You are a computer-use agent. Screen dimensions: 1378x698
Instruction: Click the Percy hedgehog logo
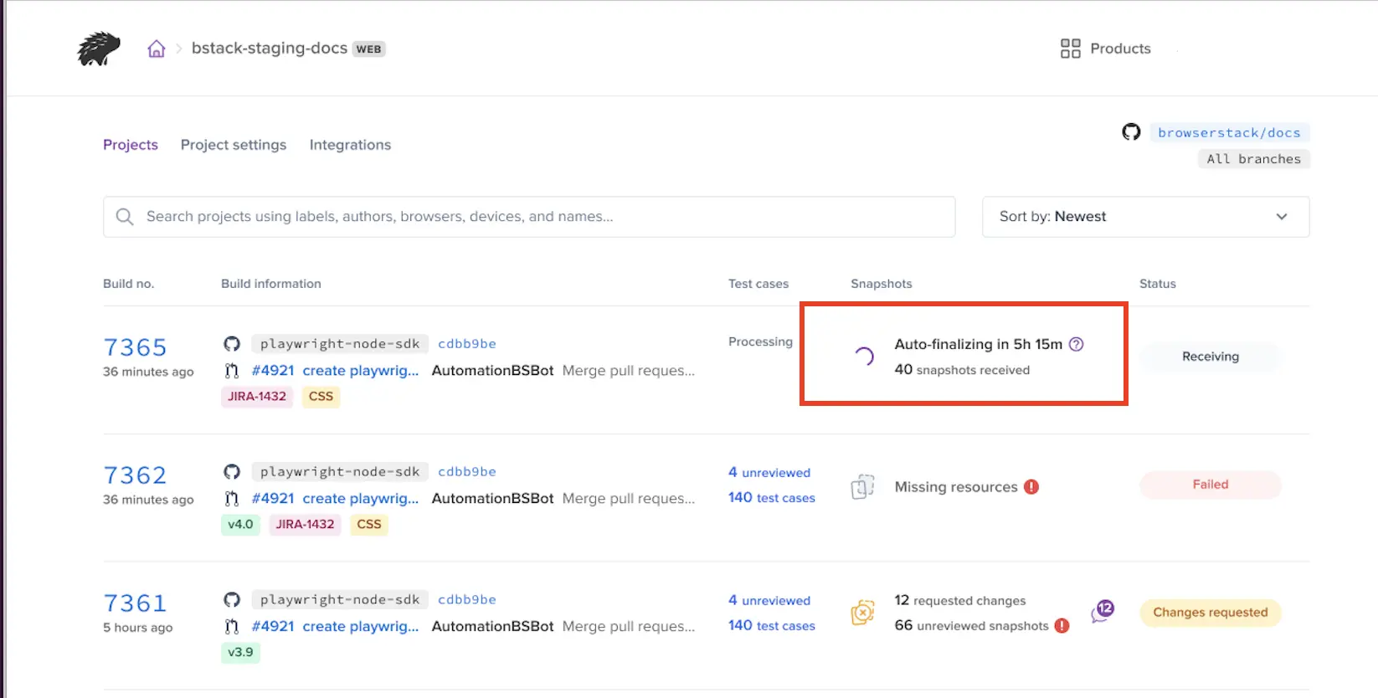[99, 49]
